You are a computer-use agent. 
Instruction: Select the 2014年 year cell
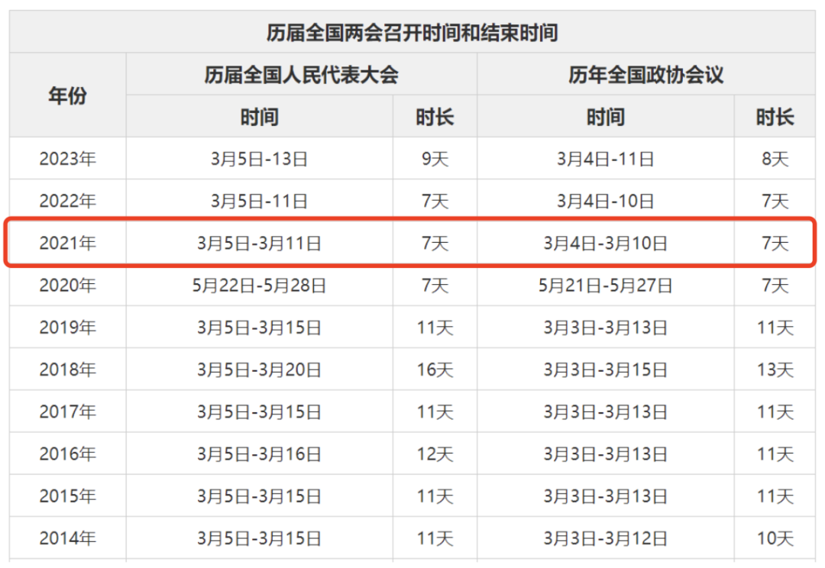(x=67, y=538)
